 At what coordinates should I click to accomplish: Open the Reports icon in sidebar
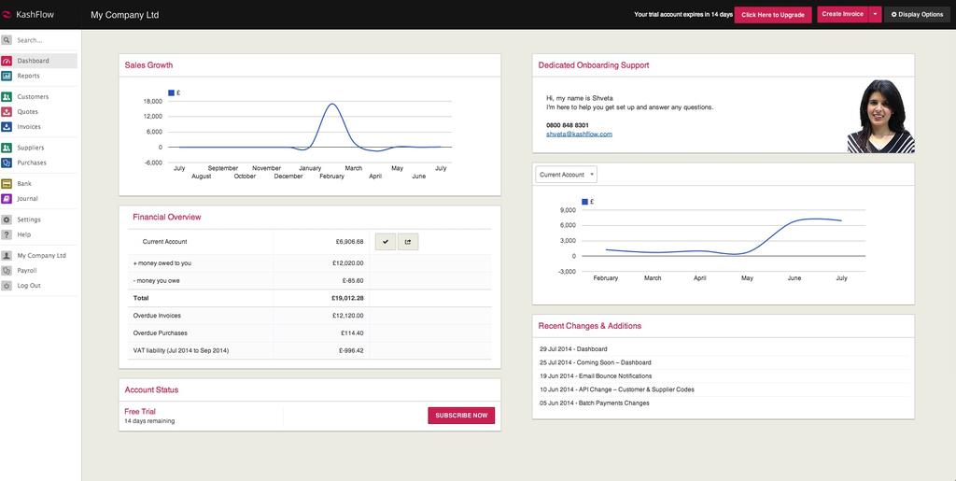click(7, 76)
